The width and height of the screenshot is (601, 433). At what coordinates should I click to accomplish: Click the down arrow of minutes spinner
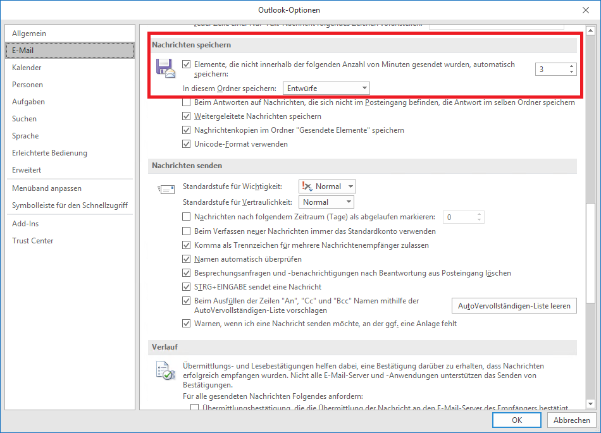pos(571,73)
